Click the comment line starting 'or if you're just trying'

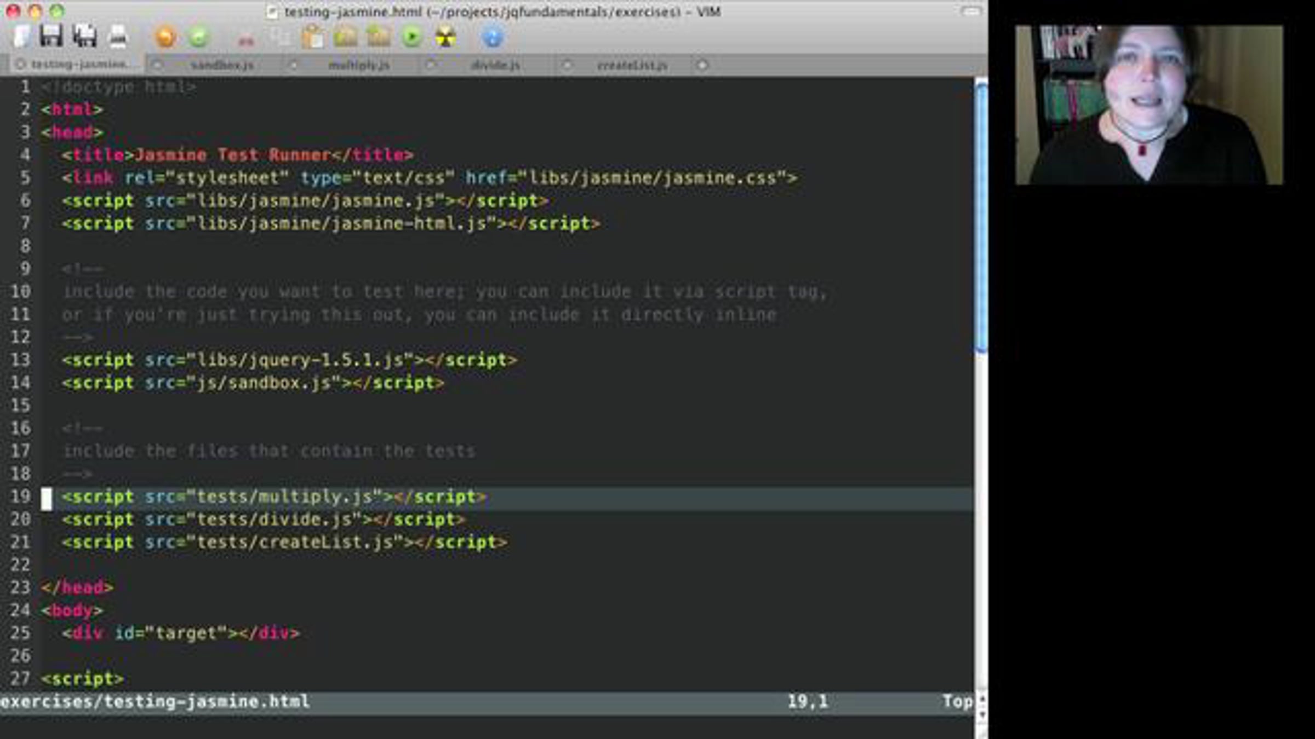click(x=419, y=315)
